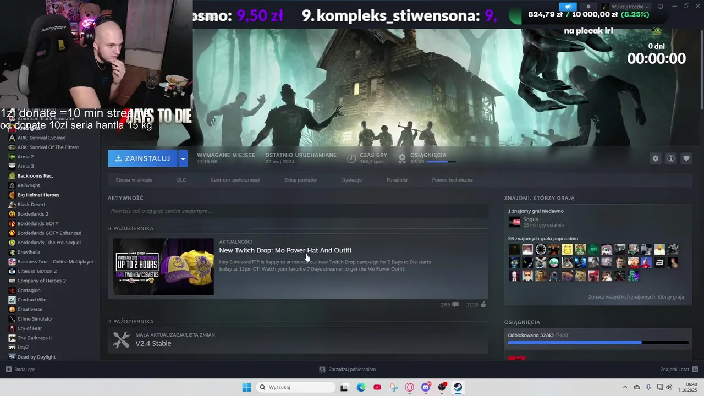Select Backrooms Rec. in library

point(35,175)
